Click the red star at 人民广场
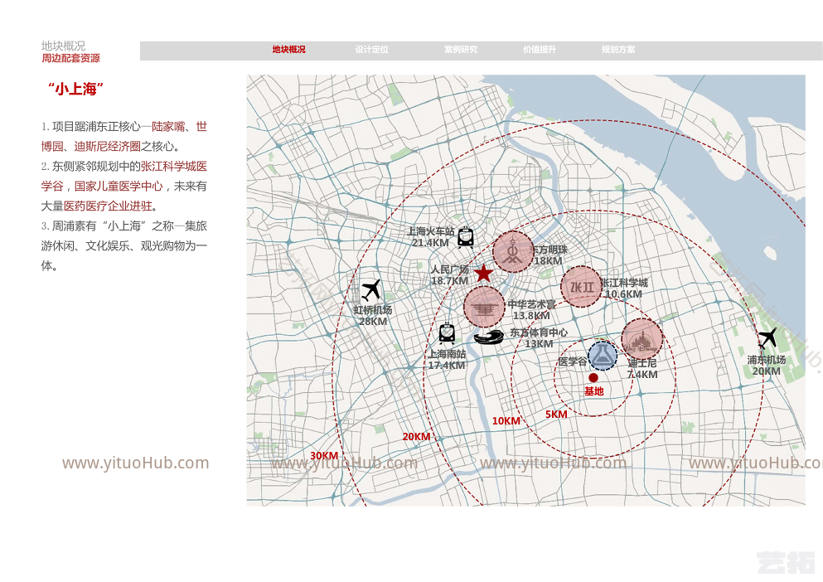The width and height of the screenshot is (823, 582). coord(483,273)
